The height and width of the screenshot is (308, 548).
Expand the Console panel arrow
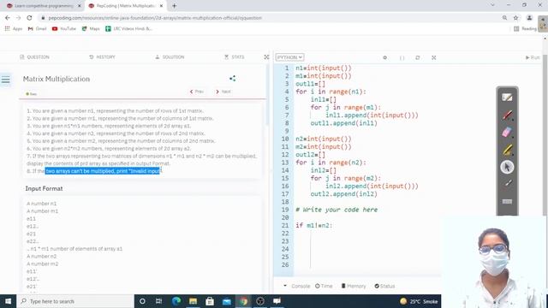285,286
